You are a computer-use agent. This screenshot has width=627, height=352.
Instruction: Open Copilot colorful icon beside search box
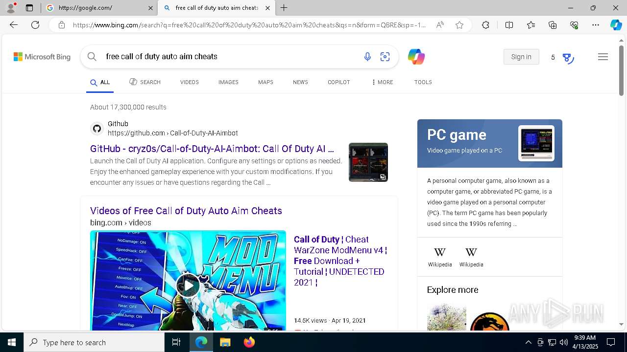[416, 57]
